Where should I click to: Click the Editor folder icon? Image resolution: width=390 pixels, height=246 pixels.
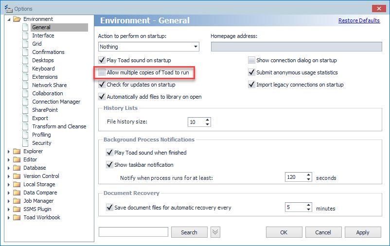coord(17,159)
